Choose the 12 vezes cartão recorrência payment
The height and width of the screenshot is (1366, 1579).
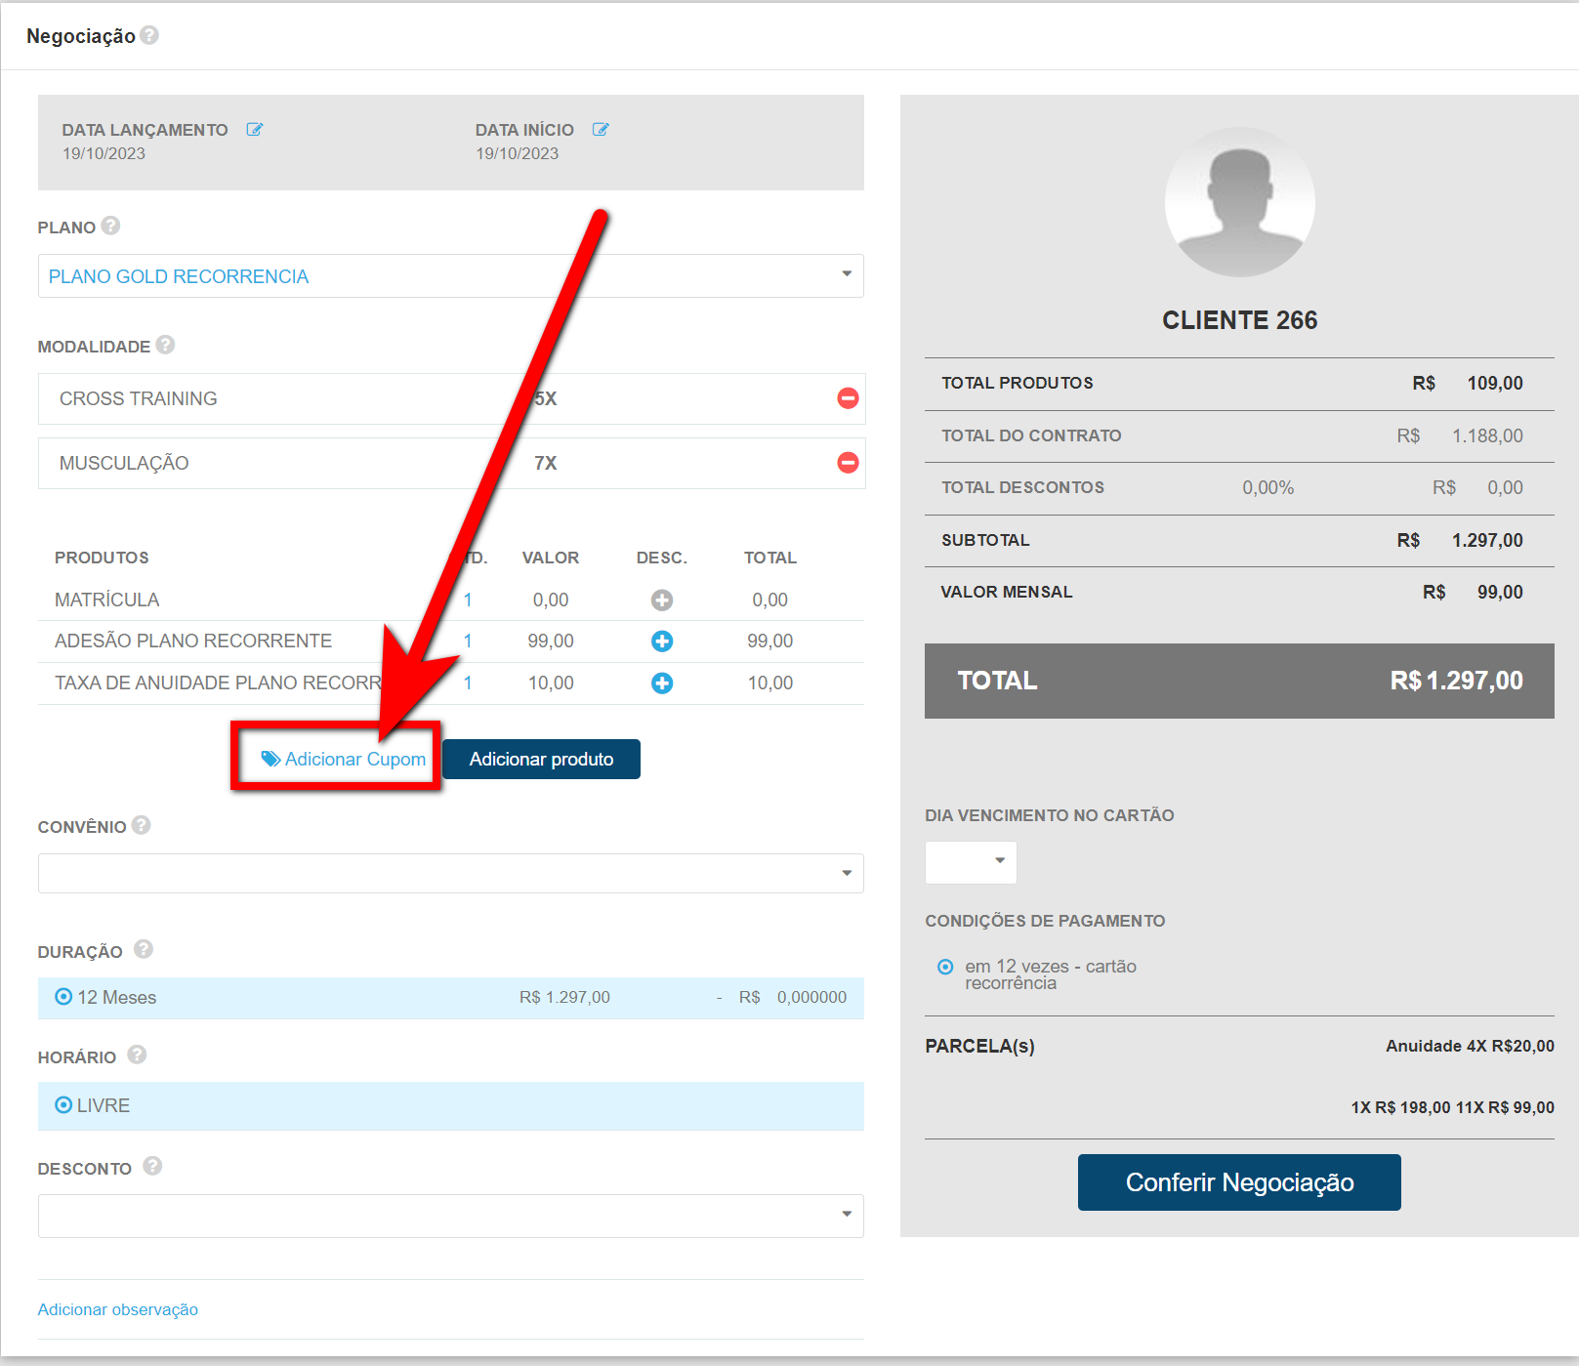[945, 967]
